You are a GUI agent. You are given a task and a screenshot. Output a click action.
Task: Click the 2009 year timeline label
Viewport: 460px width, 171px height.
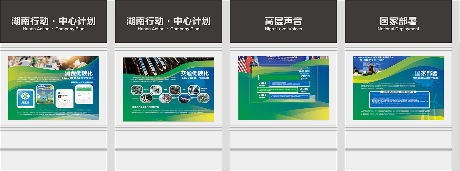tap(305, 77)
